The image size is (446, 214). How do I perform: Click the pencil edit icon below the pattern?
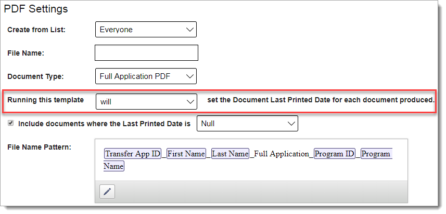pyautogui.click(x=107, y=192)
